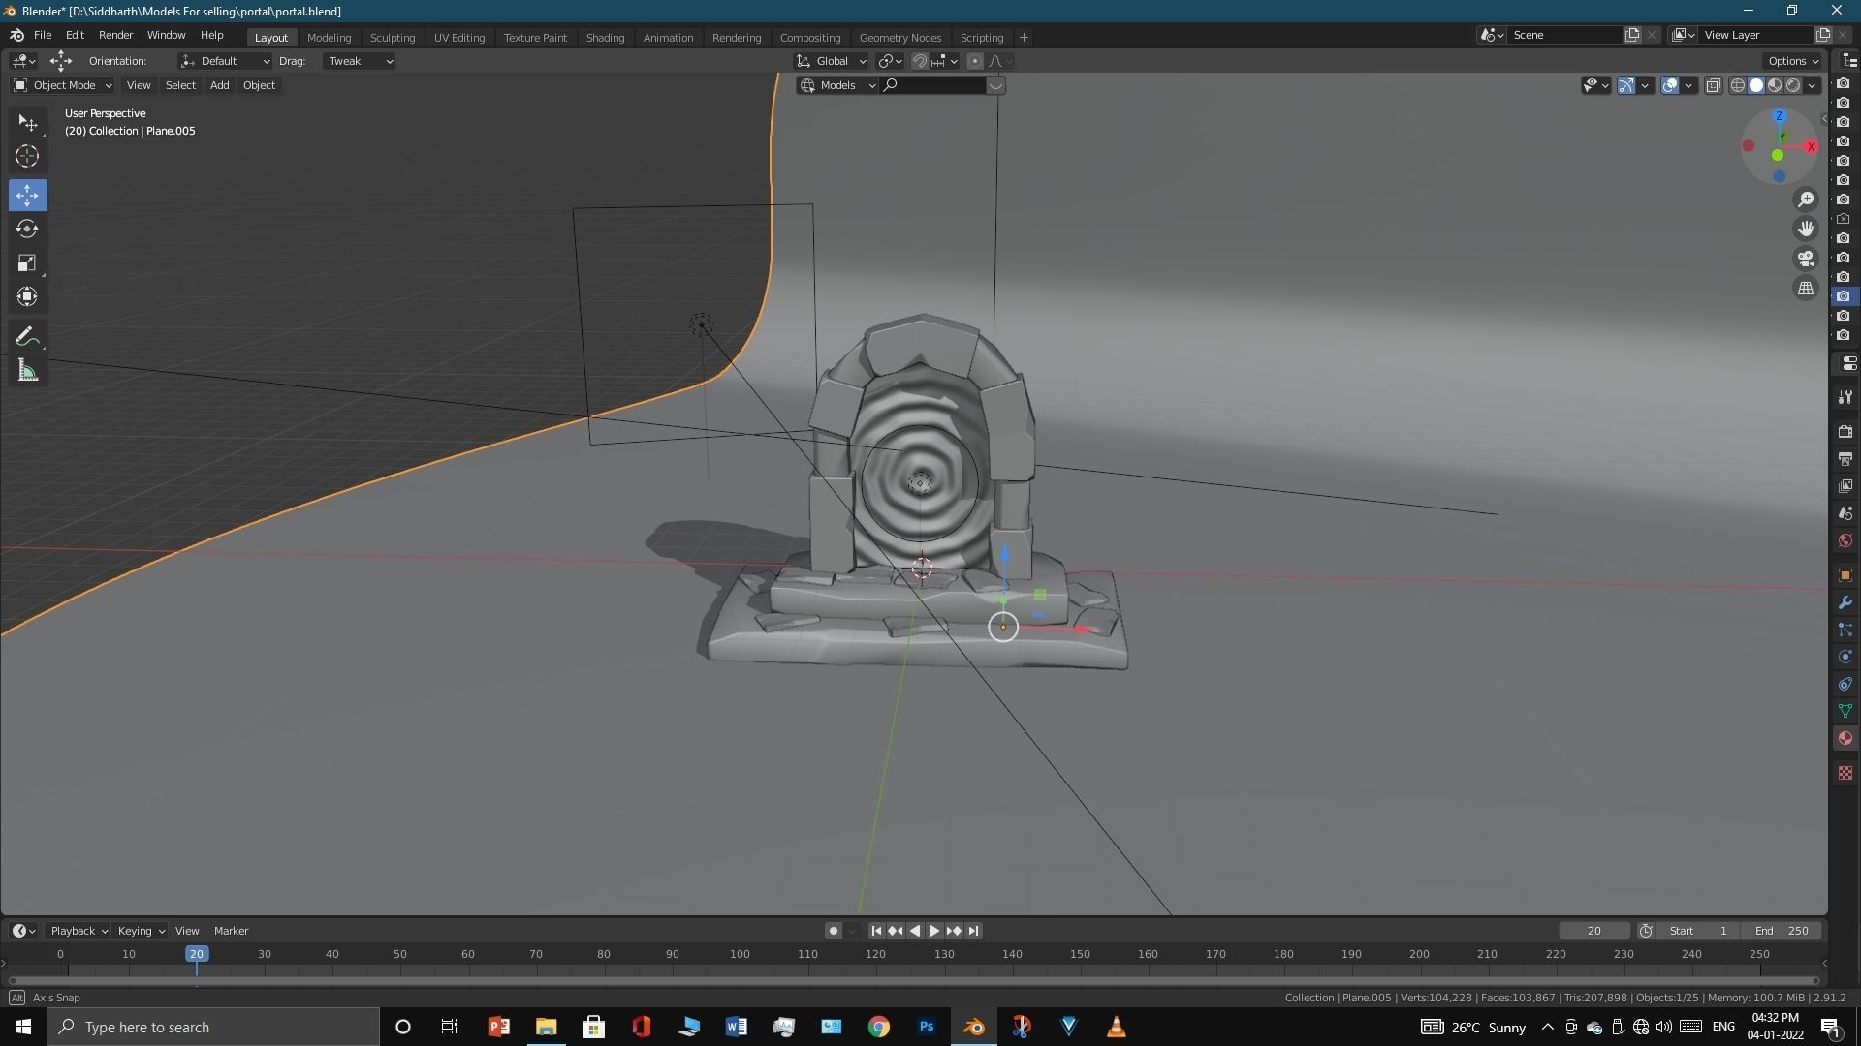Viewport: 1861px width, 1046px height.
Task: Click the End frame 250 field
Action: (x=1782, y=931)
